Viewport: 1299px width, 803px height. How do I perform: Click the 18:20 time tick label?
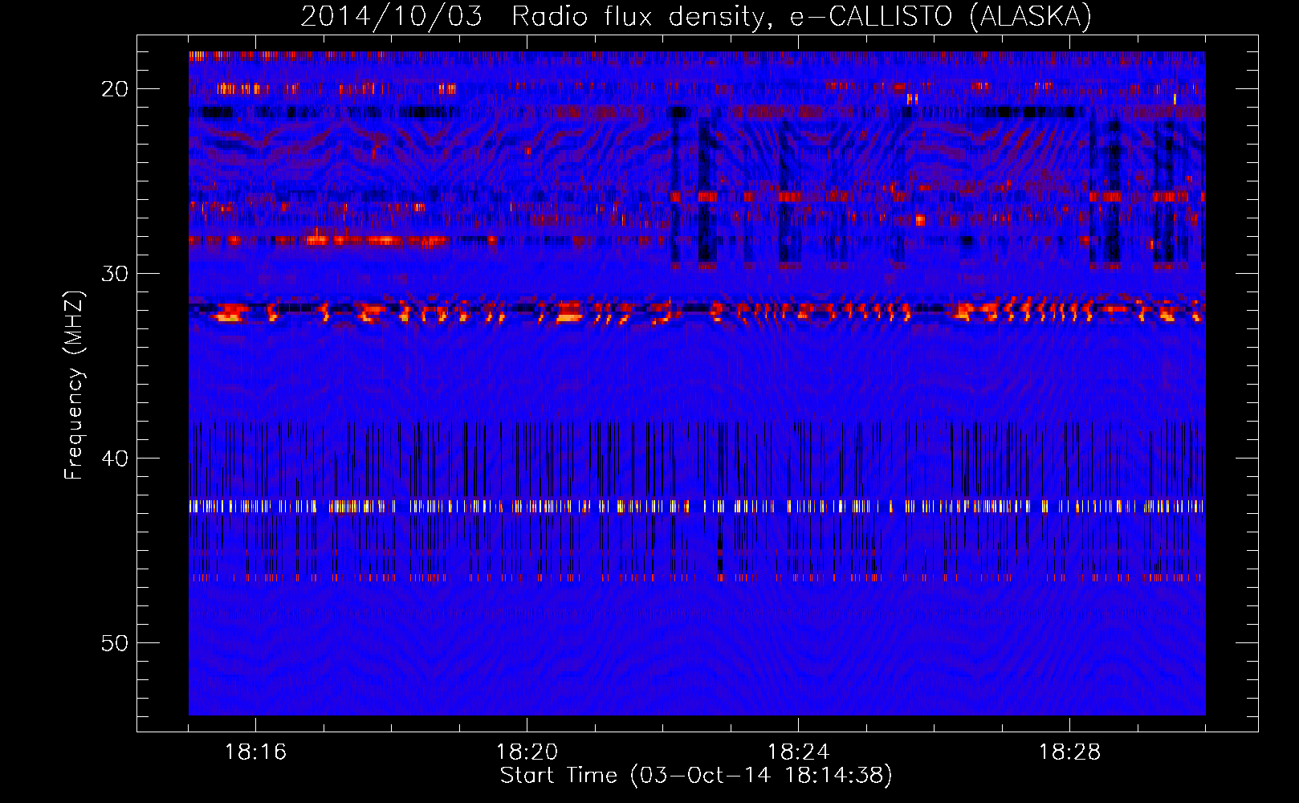pos(527,752)
